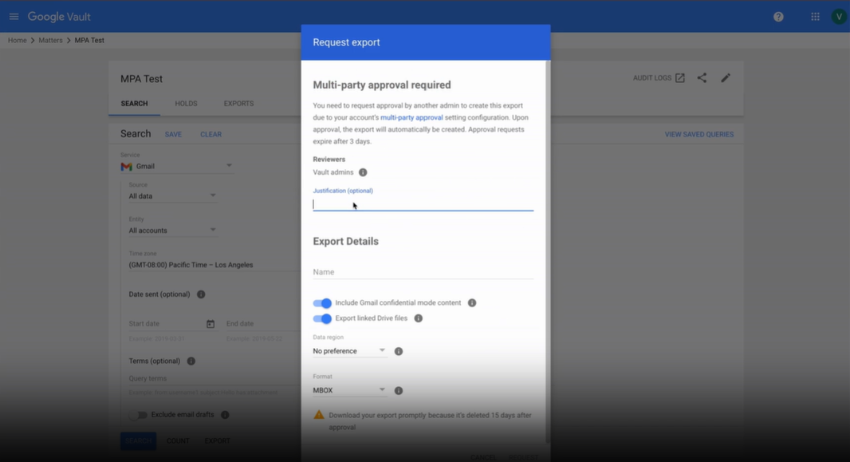Click the account avatar
This screenshot has height=462, width=850.
[837, 15]
